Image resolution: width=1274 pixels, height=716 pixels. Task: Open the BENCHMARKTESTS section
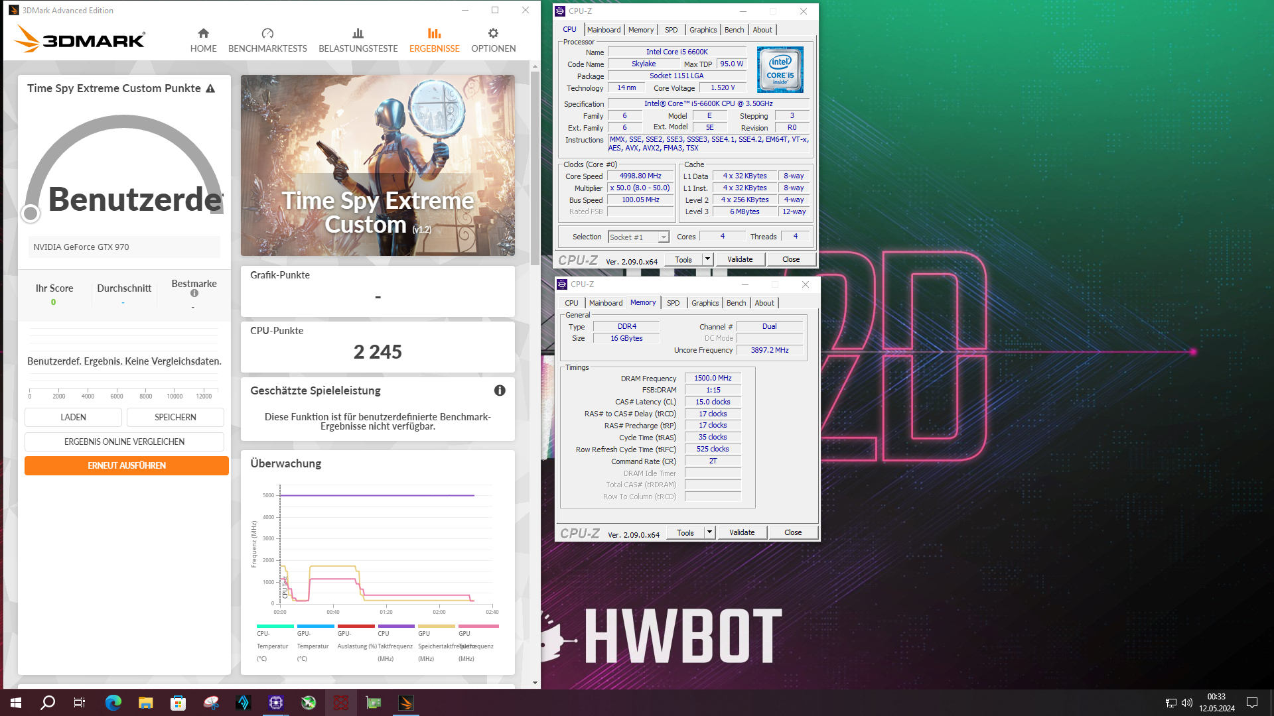click(267, 40)
